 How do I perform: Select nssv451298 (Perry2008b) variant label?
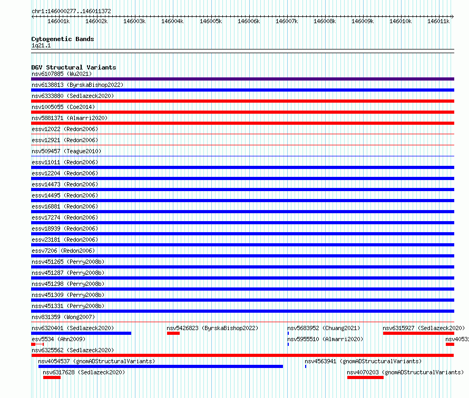point(68,284)
